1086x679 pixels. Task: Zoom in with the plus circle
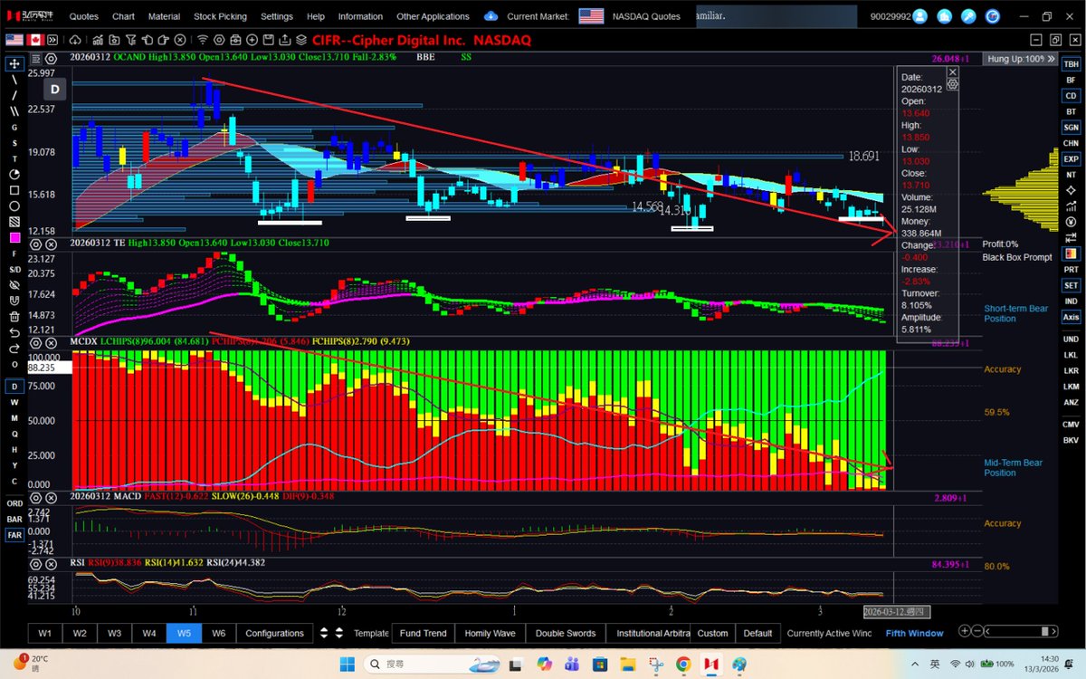965,631
